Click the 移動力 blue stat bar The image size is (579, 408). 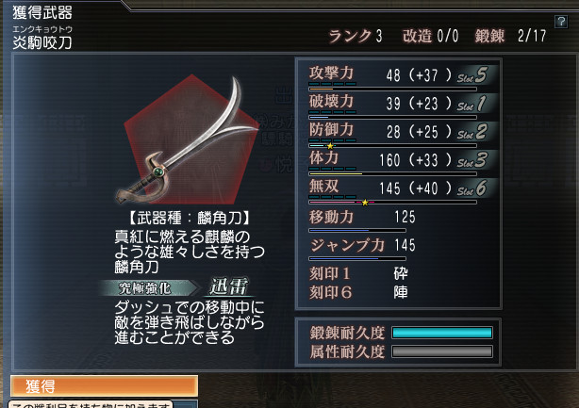click(x=357, y=231)
